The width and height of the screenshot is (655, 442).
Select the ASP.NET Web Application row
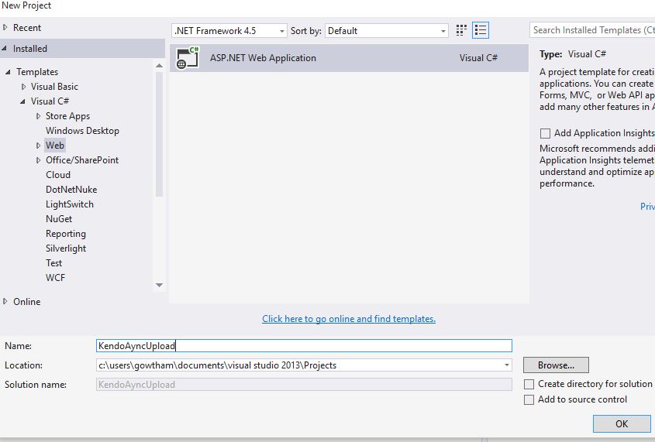(x=349, y=58)
